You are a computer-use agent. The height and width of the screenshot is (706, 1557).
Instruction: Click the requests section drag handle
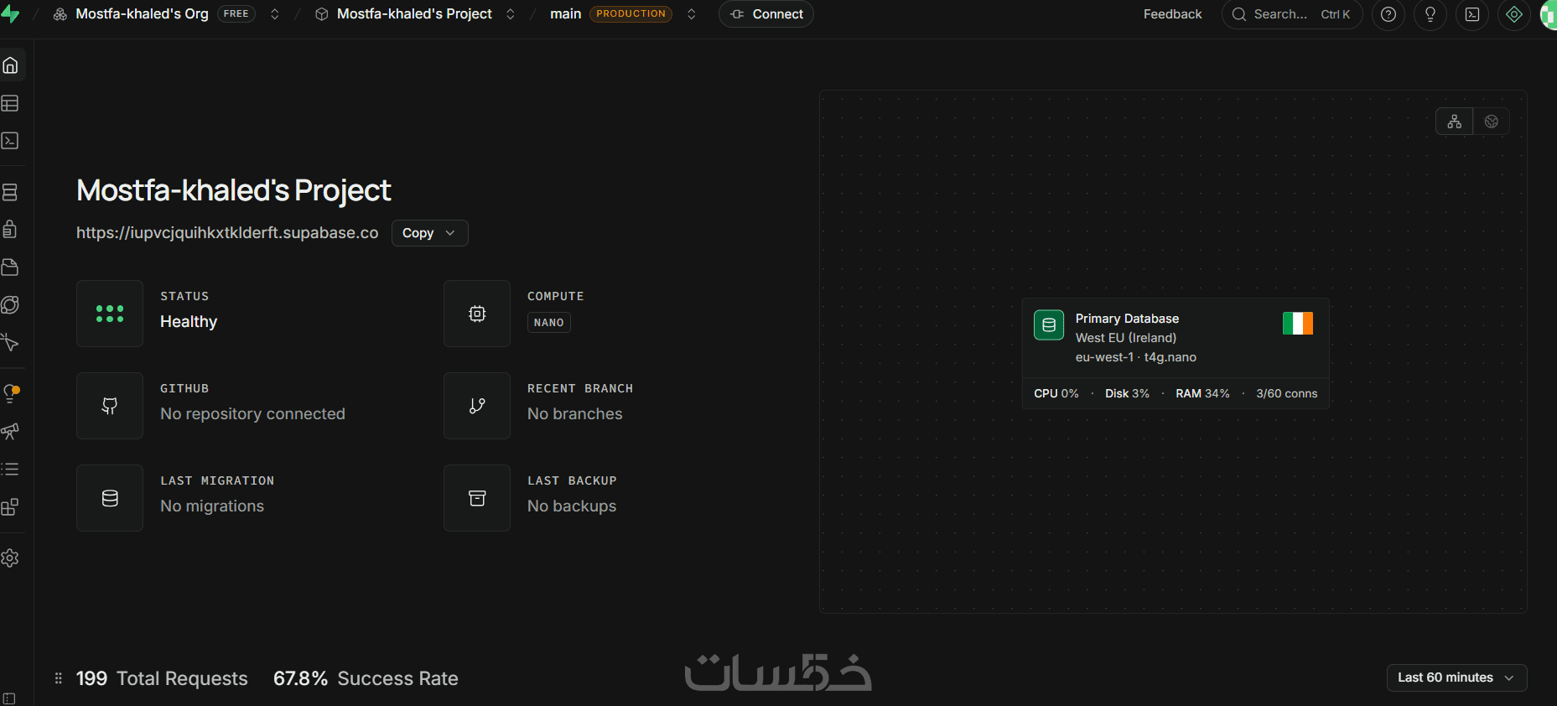[x=59, y=678]
